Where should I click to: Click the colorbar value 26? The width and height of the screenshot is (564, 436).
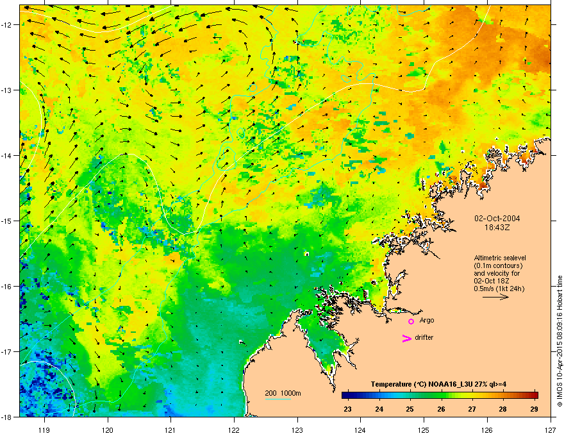441,409
